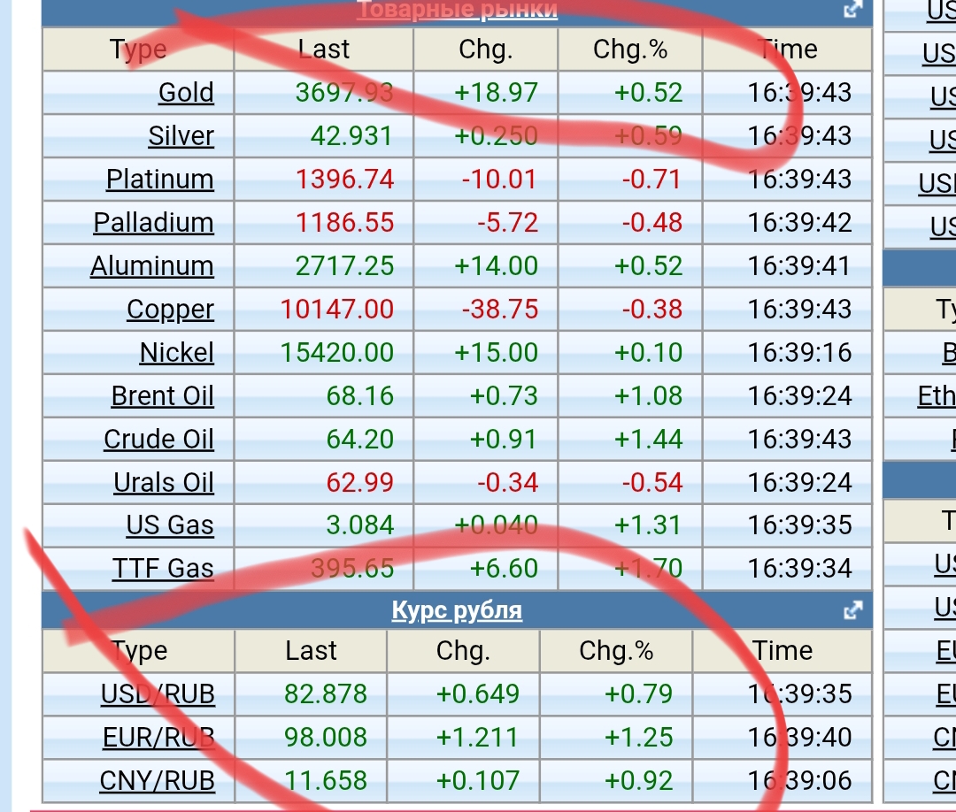The height and width of the screenshot is (812, 956).
Task: Open the Курс рубля header link
Action: click(x=457, y=610)
